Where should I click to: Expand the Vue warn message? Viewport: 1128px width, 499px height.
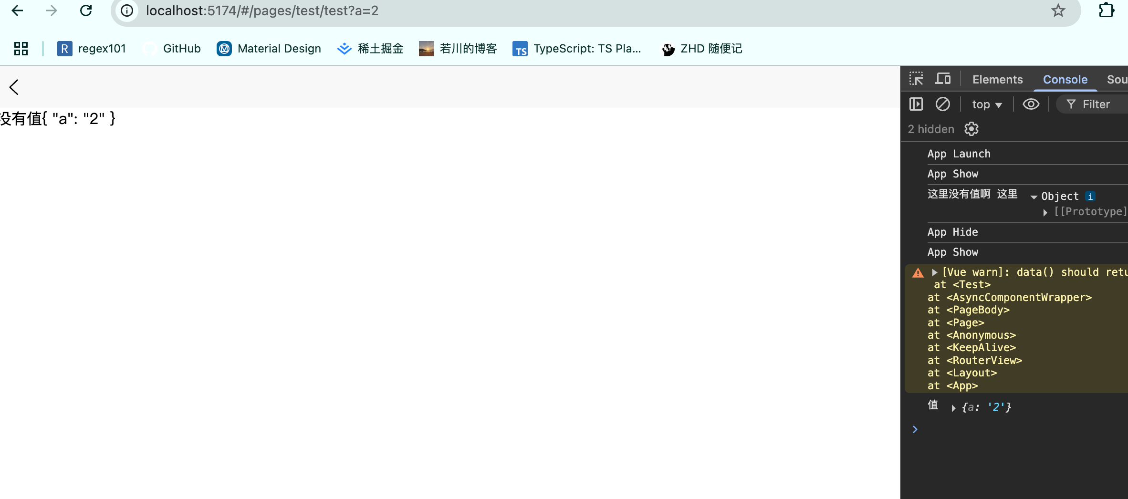pyautogui.click(x=934, y=272)
